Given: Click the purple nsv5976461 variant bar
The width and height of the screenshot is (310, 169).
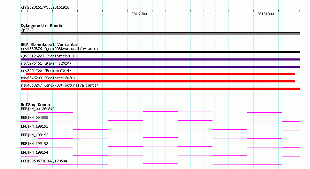Looking at the screenshot, I should [160, 67].
